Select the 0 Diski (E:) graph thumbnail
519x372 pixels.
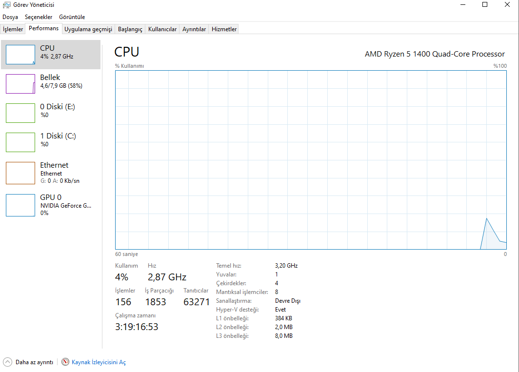click(x=20, y=113)
